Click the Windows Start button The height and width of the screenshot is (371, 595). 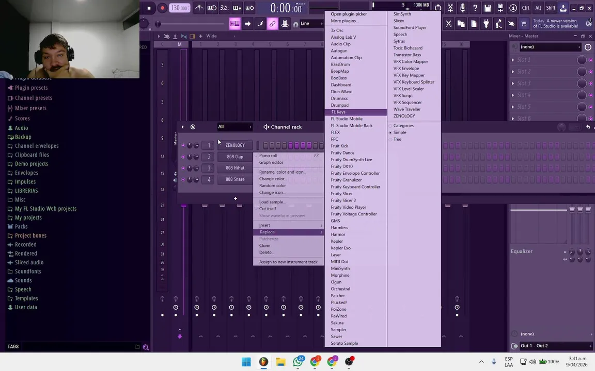tap(246, 362)
